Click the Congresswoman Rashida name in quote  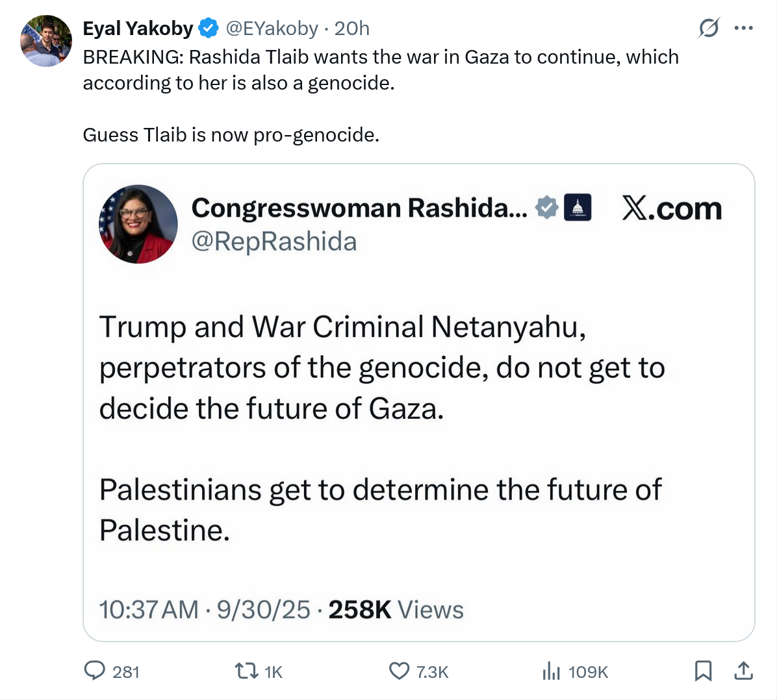359,208
